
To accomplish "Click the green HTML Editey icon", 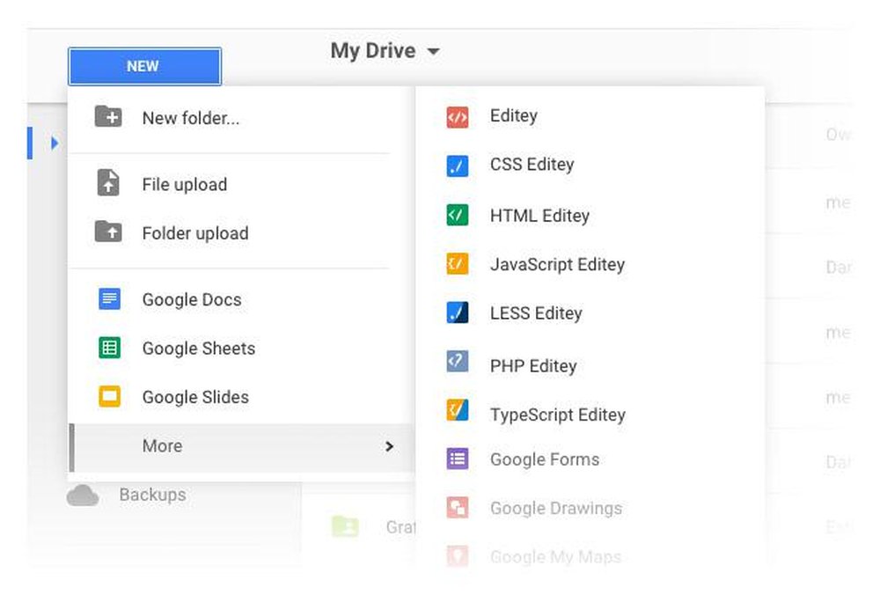I will coord(458,215).
